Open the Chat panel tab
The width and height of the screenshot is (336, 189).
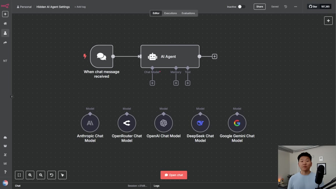tap(18, 186)
